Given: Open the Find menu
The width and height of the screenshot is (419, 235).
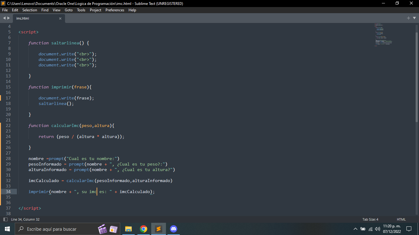Looking at the screenshot, I should tap(45, 10).
